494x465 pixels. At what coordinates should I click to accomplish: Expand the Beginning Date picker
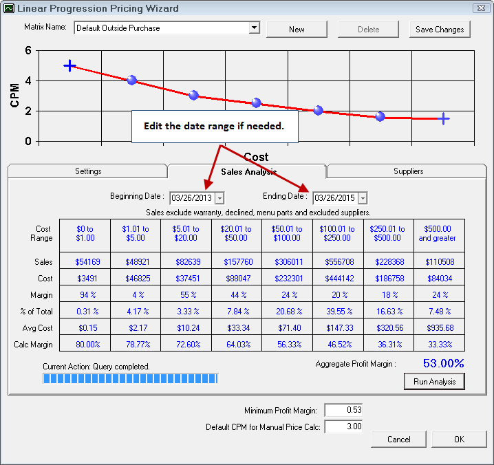point(219,198)
